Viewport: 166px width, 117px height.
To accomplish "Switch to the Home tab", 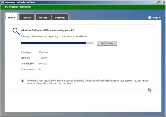I will point(11,16).
